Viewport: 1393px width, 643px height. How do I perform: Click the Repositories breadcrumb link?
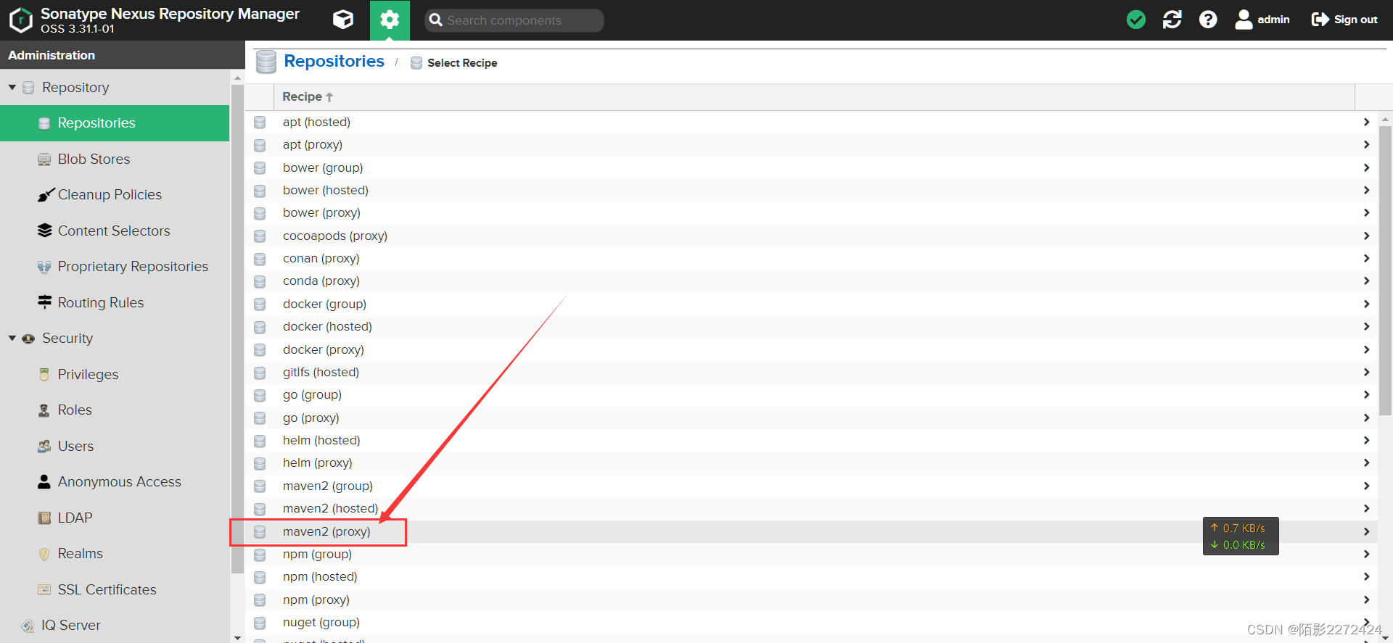[334, 62]
